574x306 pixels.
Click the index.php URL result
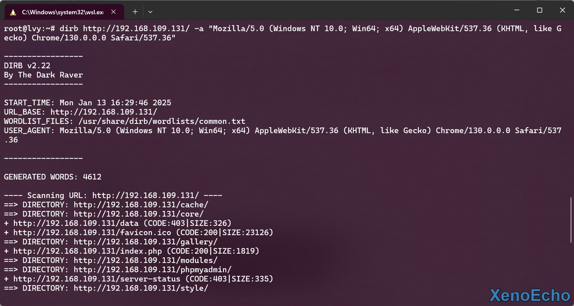tap(87, 251)
